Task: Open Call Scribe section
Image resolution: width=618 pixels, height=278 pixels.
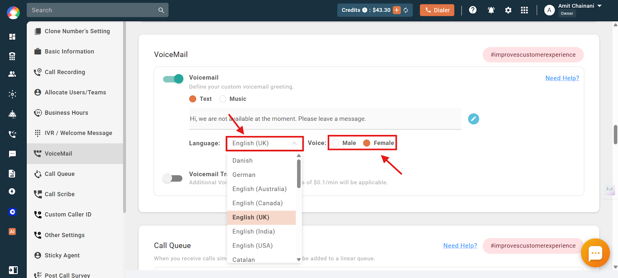Action: coord(75,194)
